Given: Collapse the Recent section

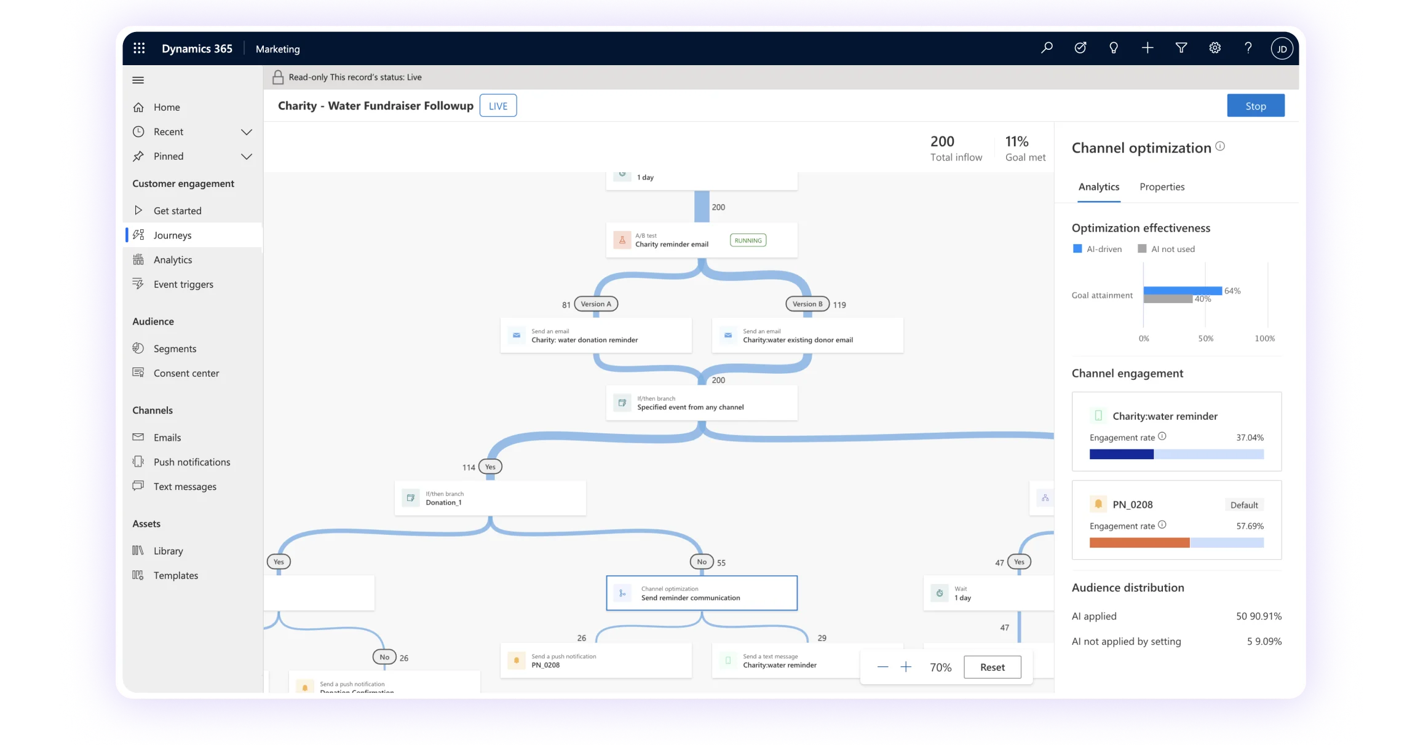Looking at the screenshot, I should tap(247, 132).
